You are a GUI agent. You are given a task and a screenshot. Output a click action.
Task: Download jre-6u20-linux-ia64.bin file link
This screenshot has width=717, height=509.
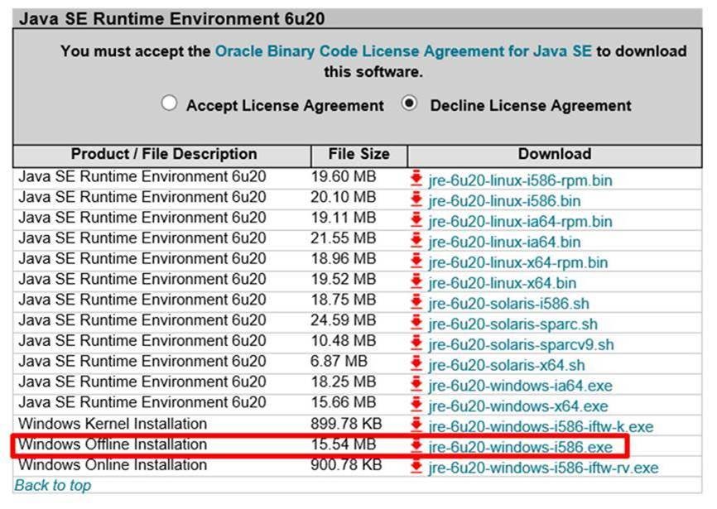(505, 242)
